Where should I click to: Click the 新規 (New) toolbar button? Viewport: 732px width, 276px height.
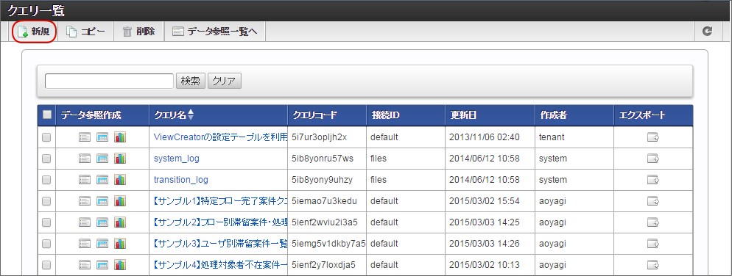[x=34, y=32]
